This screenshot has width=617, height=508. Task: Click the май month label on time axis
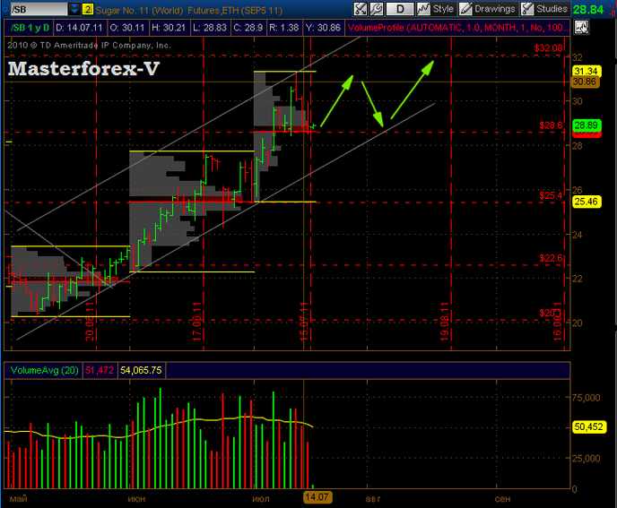point(18,499)
